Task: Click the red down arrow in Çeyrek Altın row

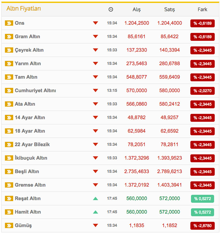Action: pyautogui.click(x=96, y=50)
